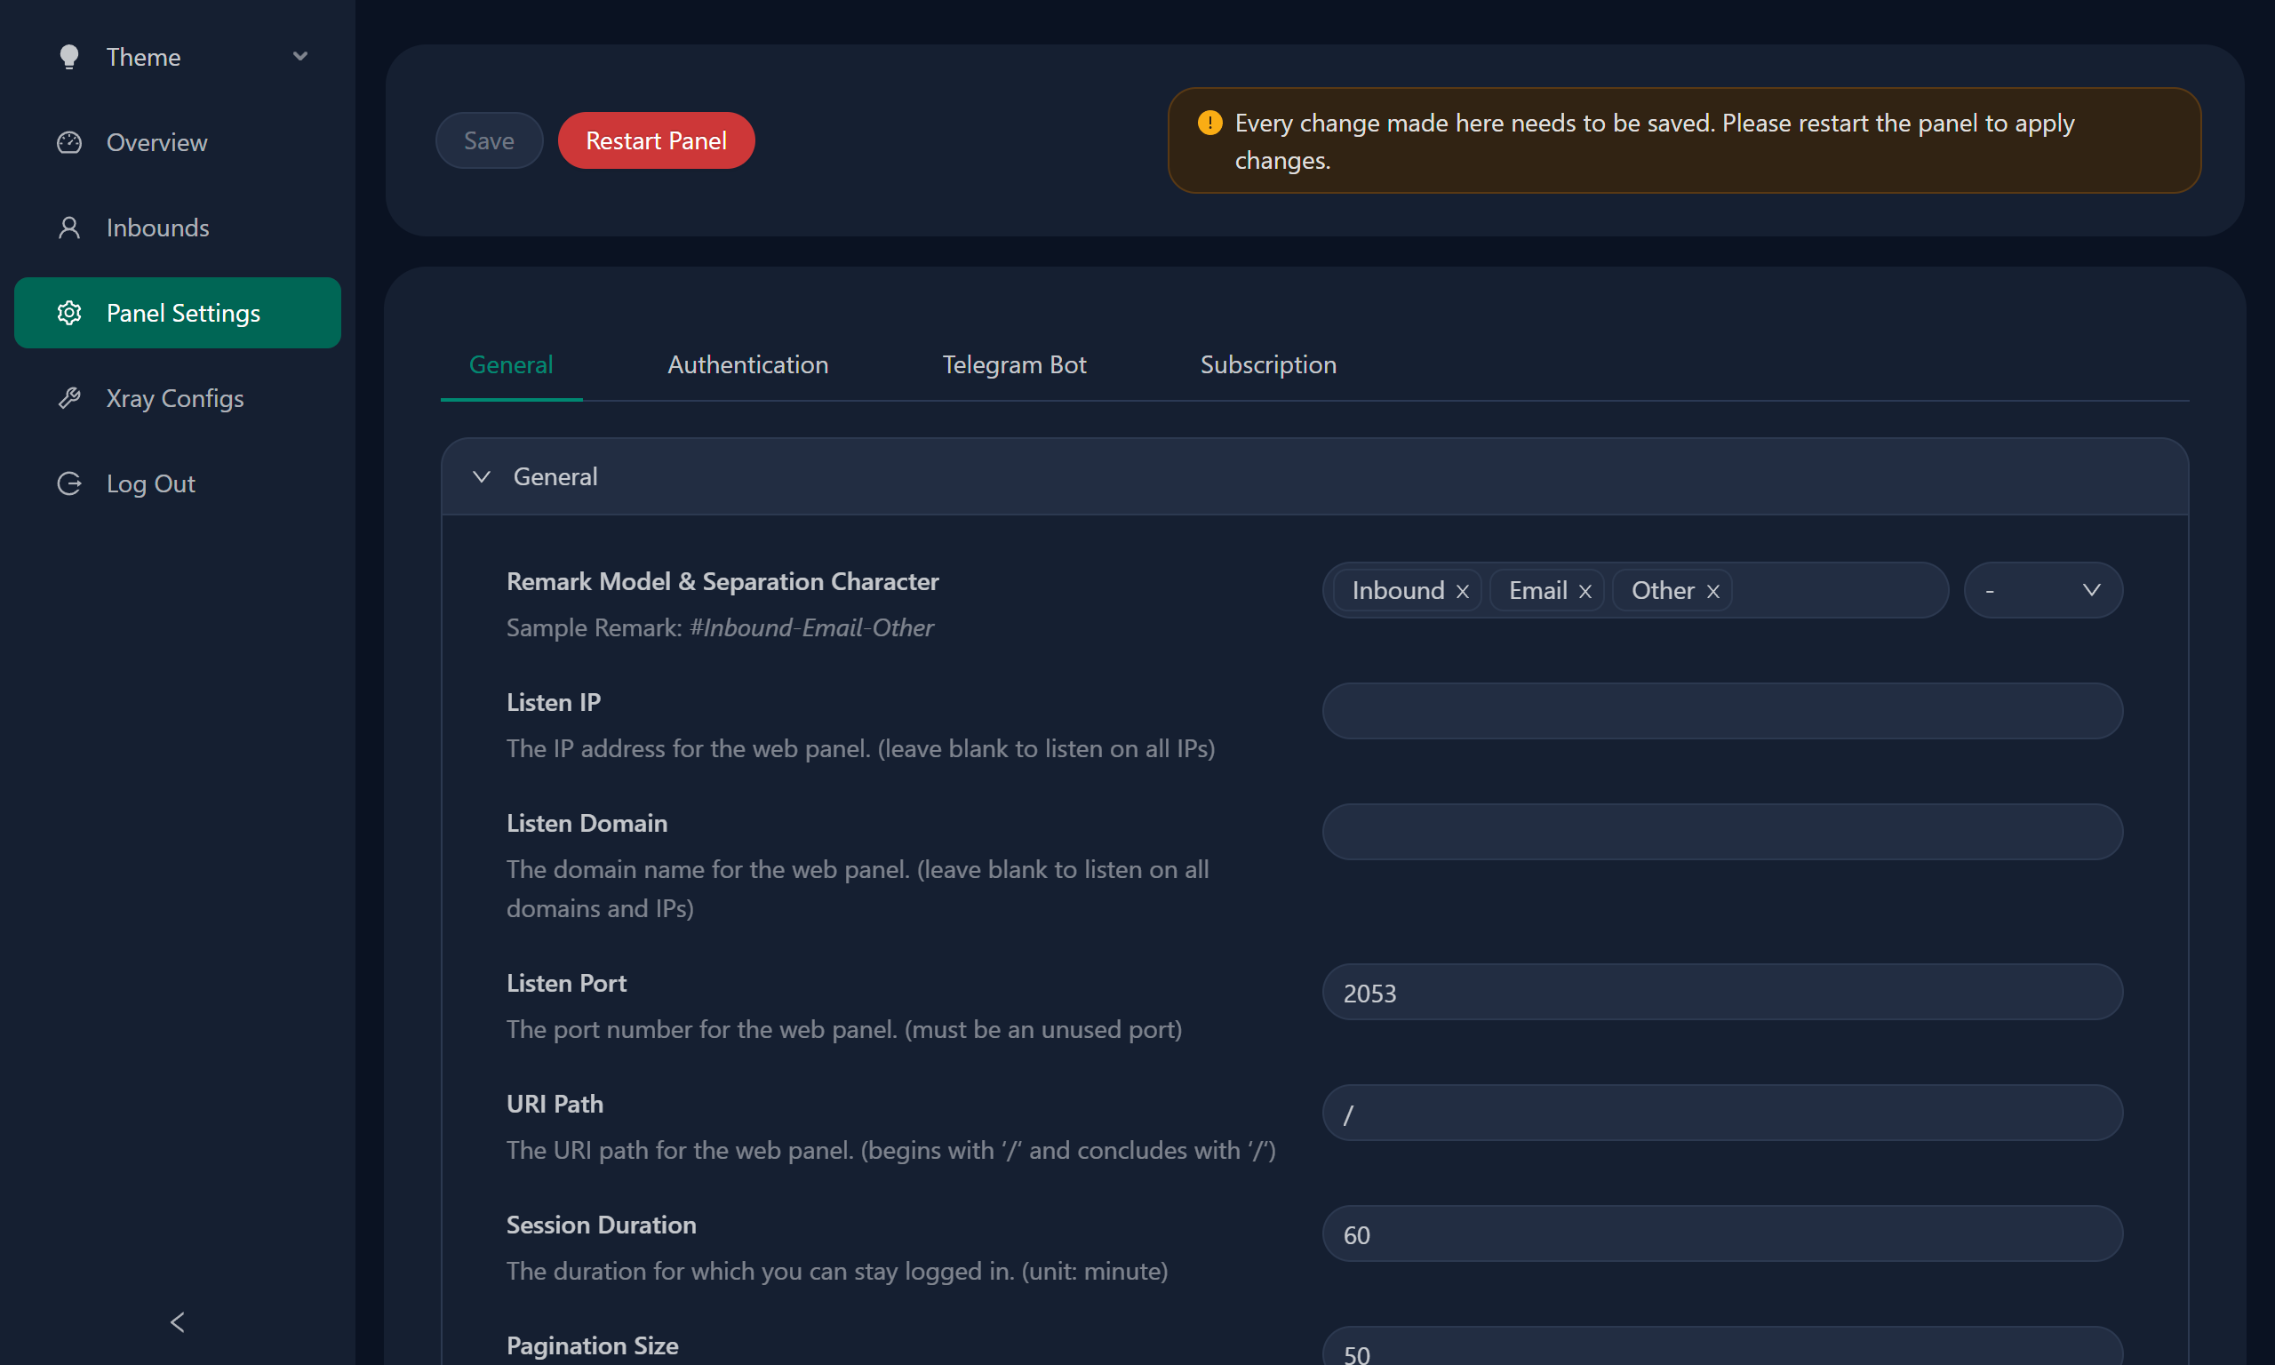This screenshot has height=1365, width=2275.
Task: Switch to the Authentication tab
Action: tap(747, 365)
